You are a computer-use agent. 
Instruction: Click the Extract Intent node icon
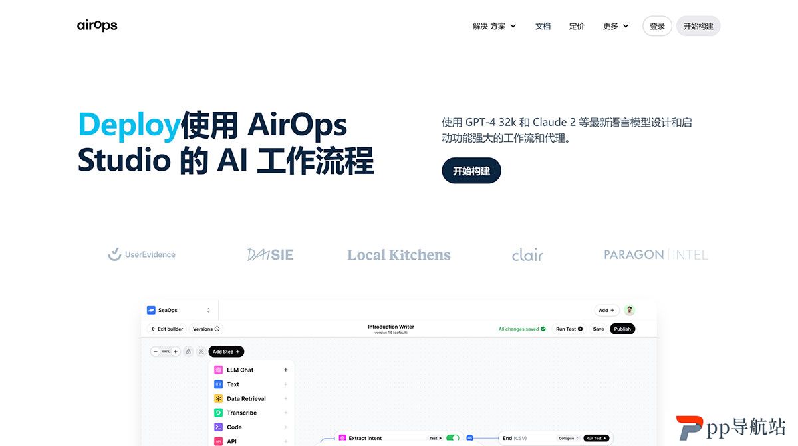[342, 438]
